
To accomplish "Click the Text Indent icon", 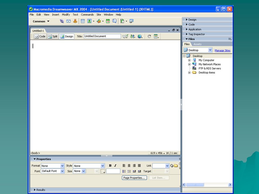I will point(139,171).
